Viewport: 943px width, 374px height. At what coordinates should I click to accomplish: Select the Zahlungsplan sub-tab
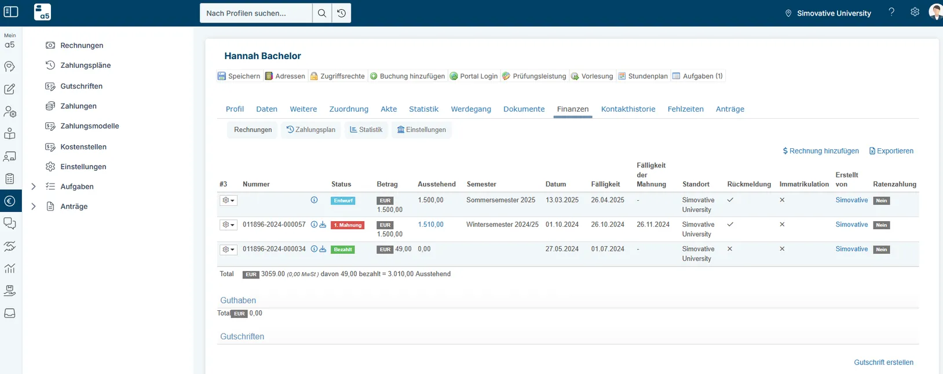click(x=311, y=130)
